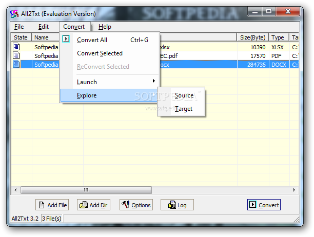The image size is (314, 237).
Task: Select the PDF file state document icon
Action: point(16,55)
